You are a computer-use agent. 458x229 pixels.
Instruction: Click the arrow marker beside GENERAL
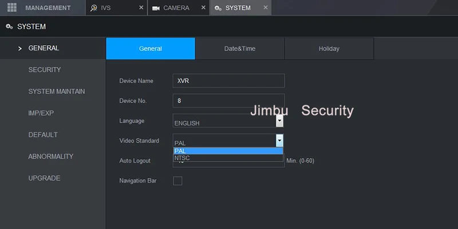(x=20, y=49)
